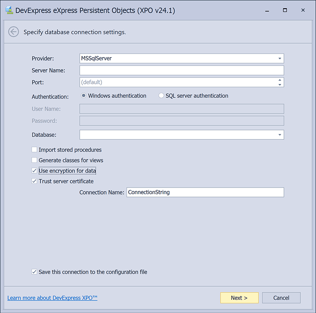
Task: Expand the Database dropdown
Action: tap(279, 134)
